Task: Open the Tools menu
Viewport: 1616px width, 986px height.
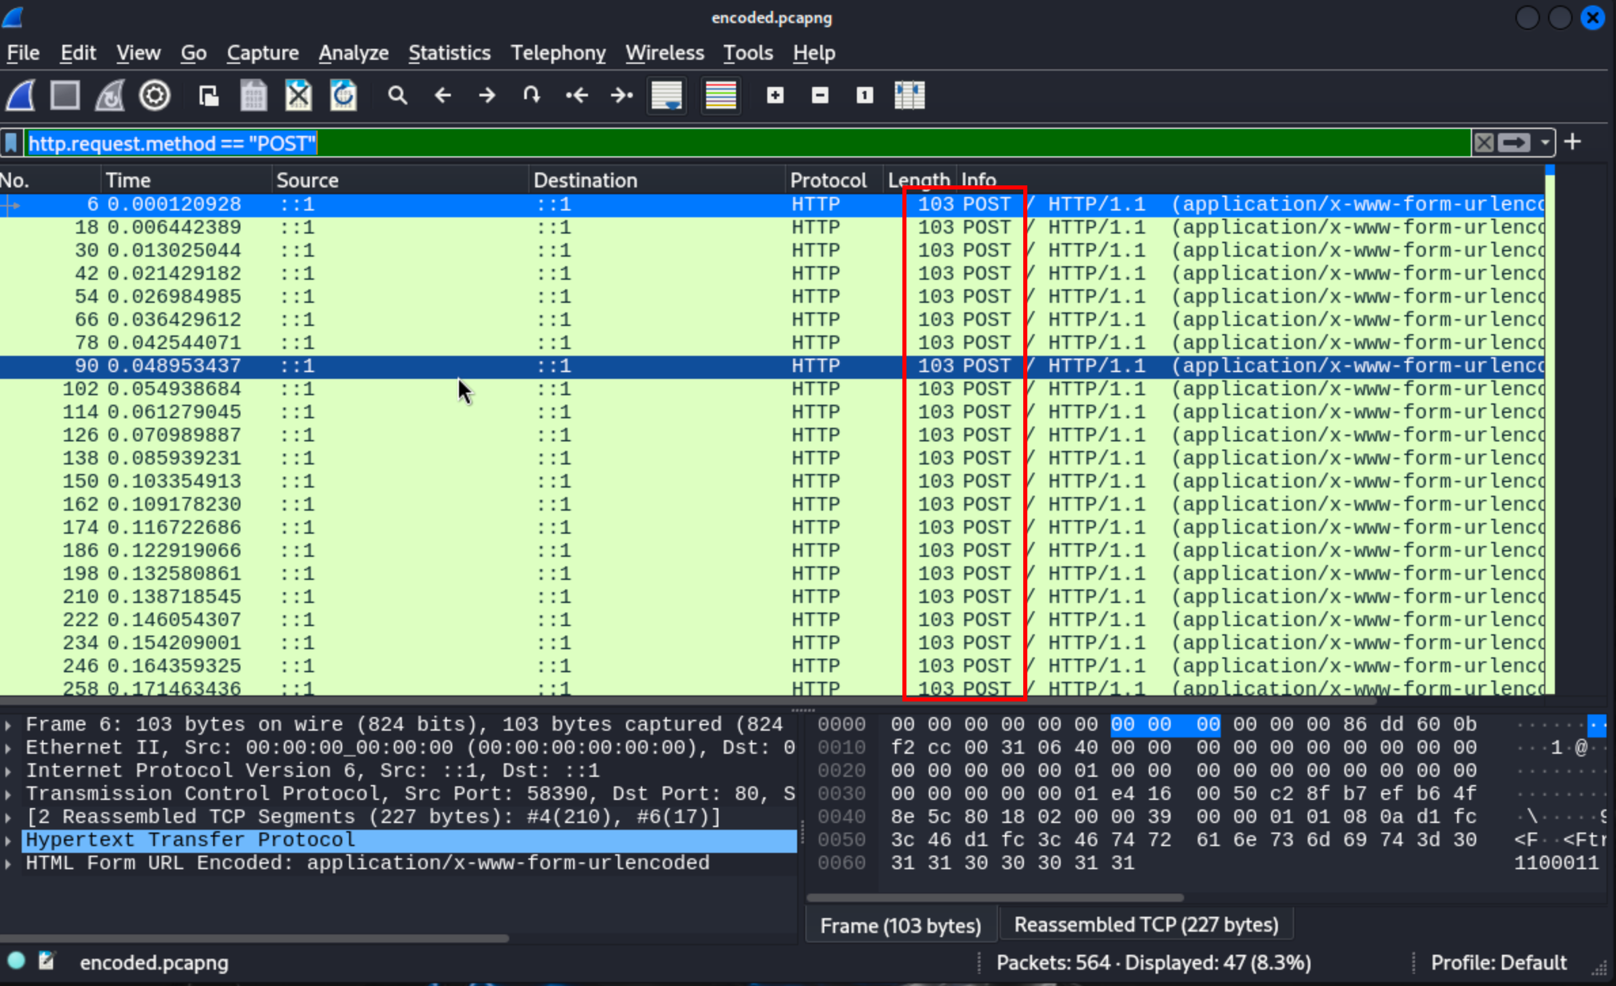Action: [x=748, y=53]
